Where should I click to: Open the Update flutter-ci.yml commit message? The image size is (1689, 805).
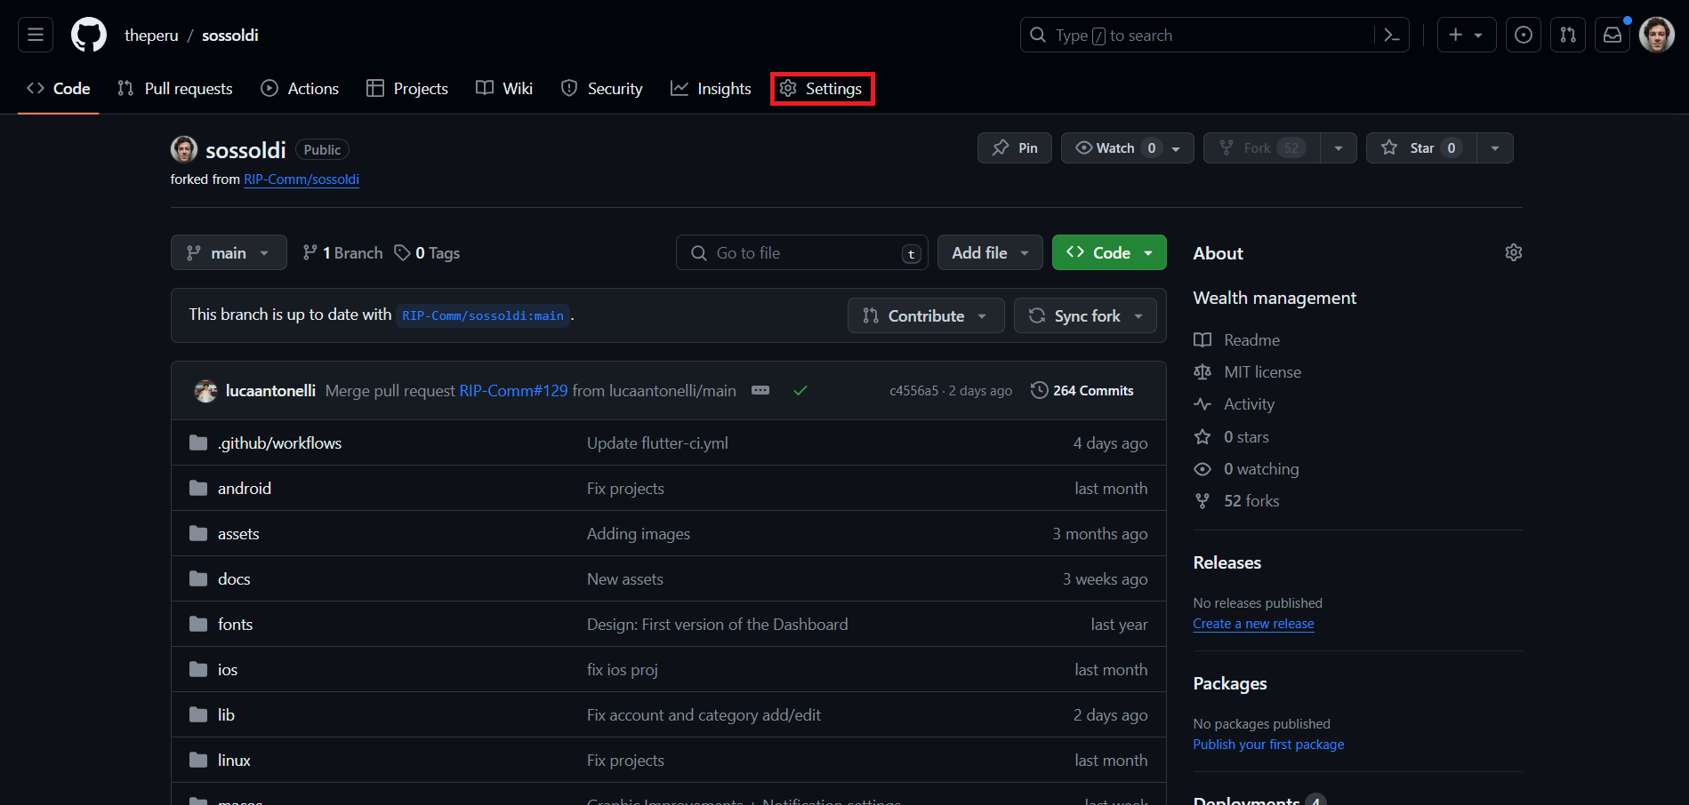coord(657,442)
